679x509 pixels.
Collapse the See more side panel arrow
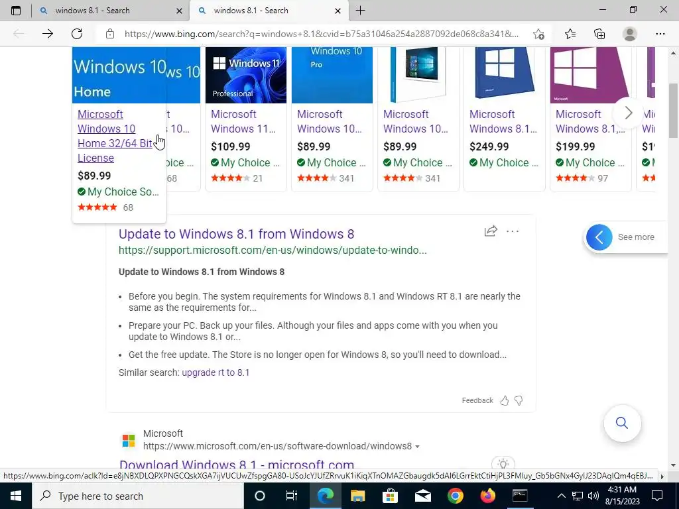[x=599, y=237]
